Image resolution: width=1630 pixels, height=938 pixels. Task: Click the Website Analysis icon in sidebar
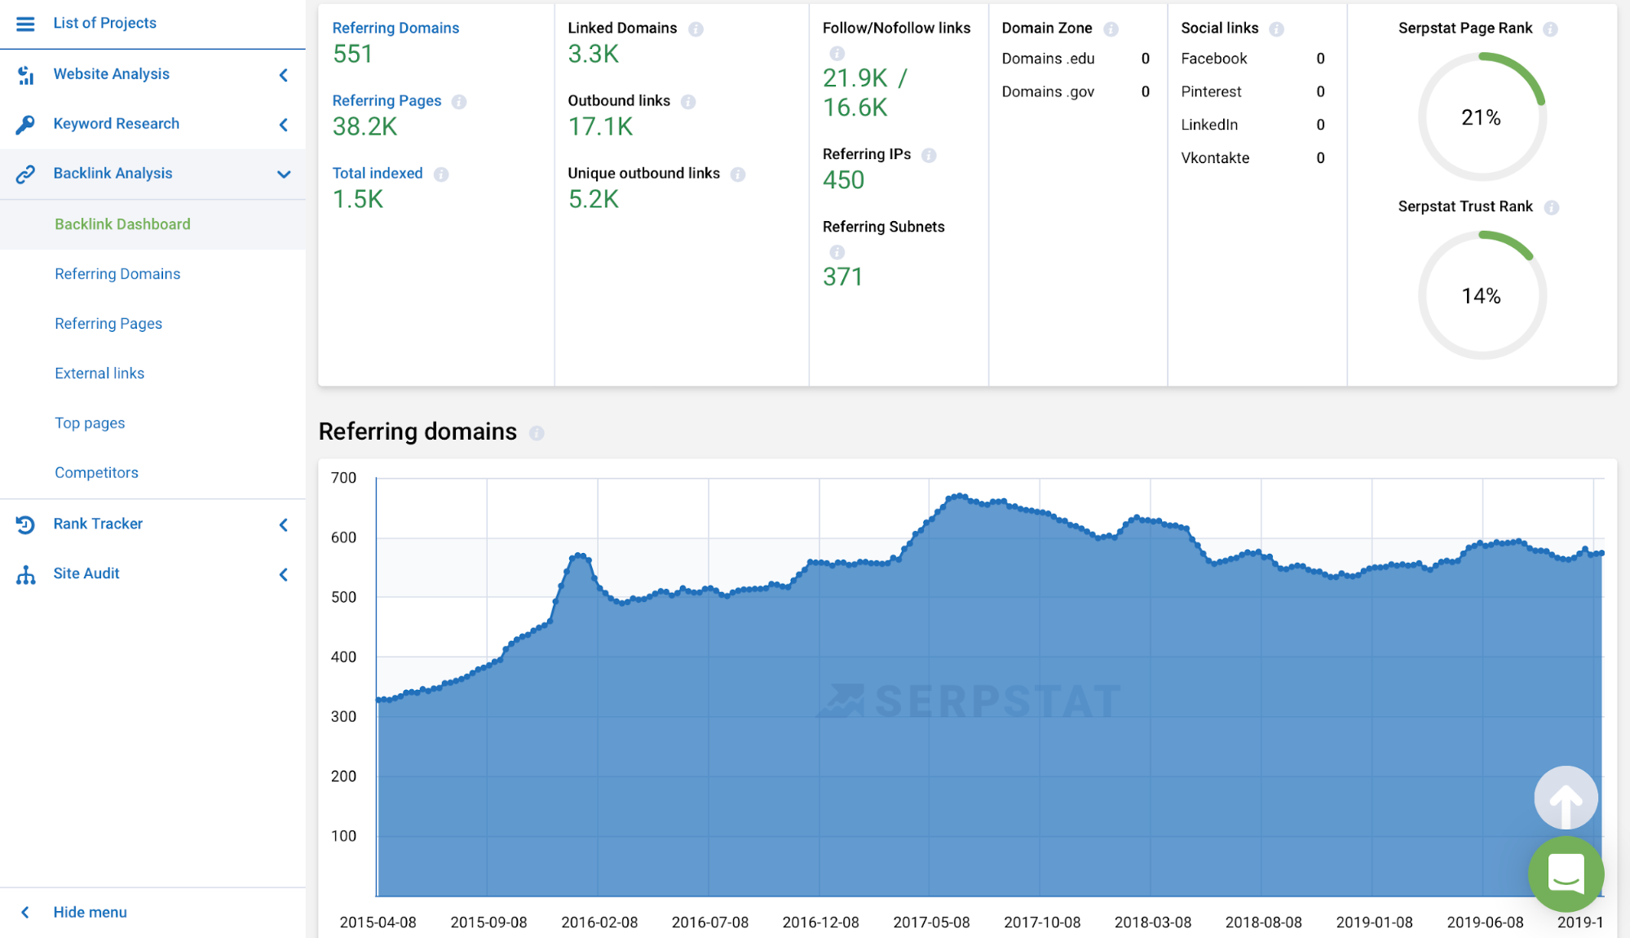(26, 74)
